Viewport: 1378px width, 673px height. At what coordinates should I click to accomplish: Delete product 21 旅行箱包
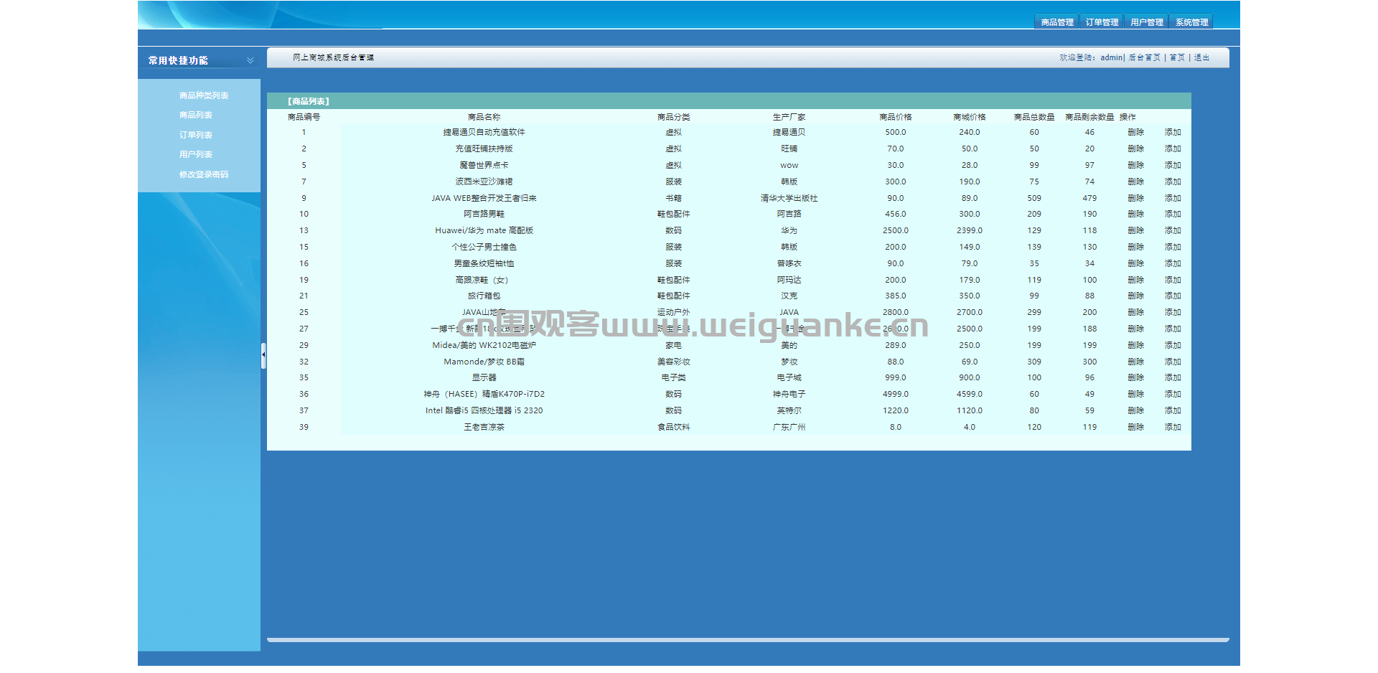pyautogui.click(x=1135, y=296)
